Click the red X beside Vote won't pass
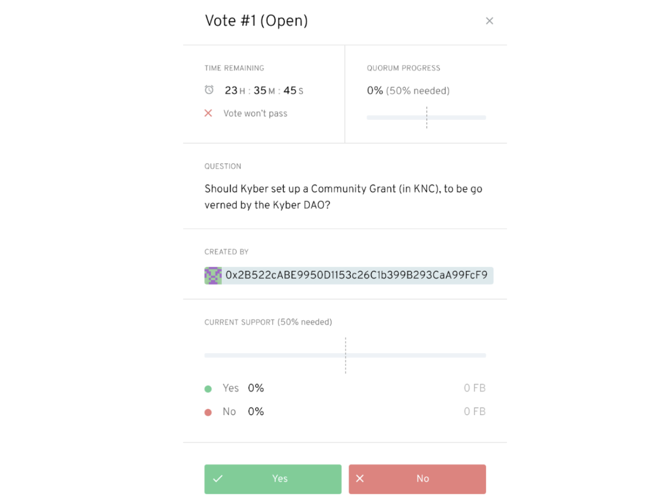668x500 pixels. tap(208, 113)
